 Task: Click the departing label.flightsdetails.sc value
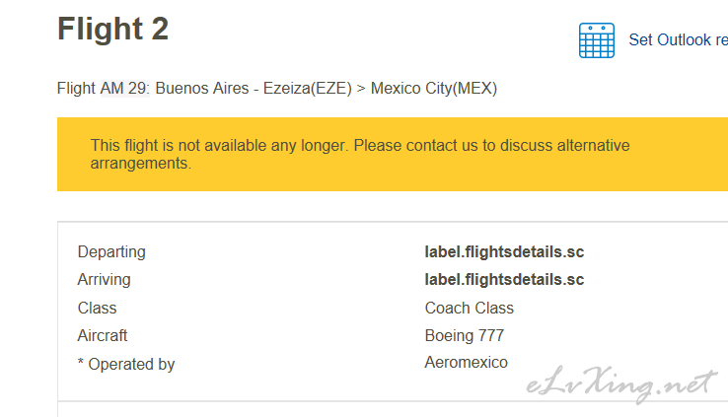point(504,251)
